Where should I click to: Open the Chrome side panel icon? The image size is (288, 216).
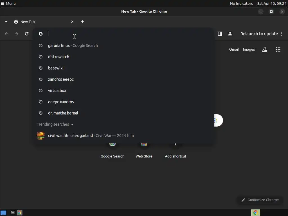pyautogui.click(x=220, y=34)
